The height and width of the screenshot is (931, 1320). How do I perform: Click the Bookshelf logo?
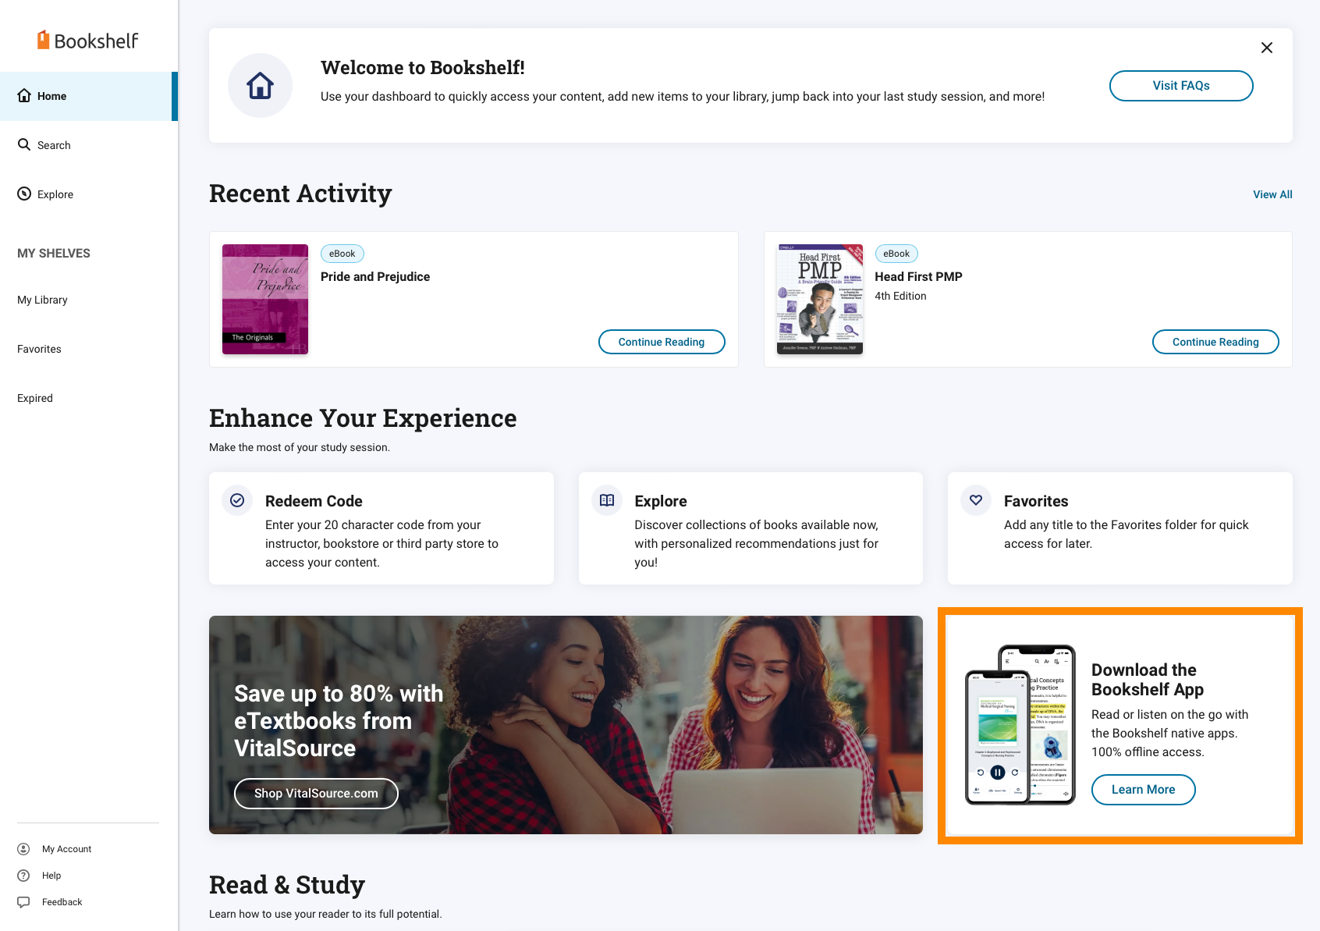click(x=88, y=41)
